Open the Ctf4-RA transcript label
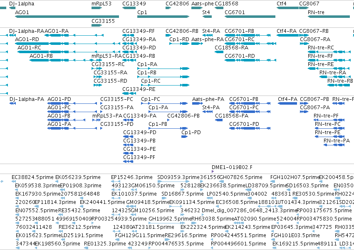 (x=287, y=31)
